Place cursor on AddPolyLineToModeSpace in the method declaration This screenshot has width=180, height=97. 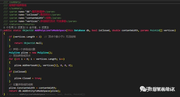click(50, 30)
